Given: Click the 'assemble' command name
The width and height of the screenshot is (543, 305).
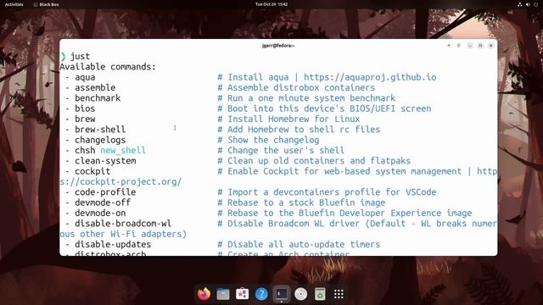Looking at the screenshot, I should click(95, 87).
